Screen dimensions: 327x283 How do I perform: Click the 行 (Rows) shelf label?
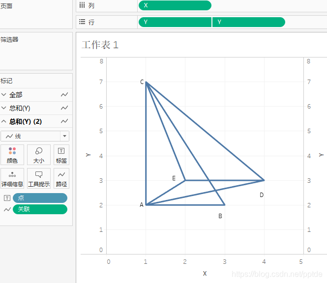coord(91,22)
